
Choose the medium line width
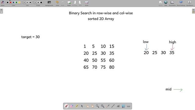pyautogui.click(x=27, y=2)
